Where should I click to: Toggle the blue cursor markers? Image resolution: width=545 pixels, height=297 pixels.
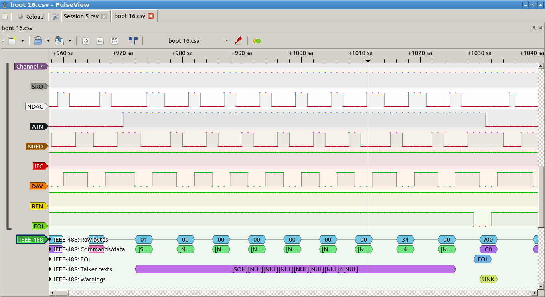click(x=133, y=41)
